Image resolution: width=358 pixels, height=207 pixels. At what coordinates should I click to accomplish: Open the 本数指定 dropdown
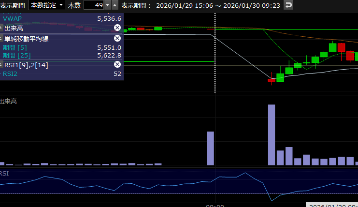47,5
